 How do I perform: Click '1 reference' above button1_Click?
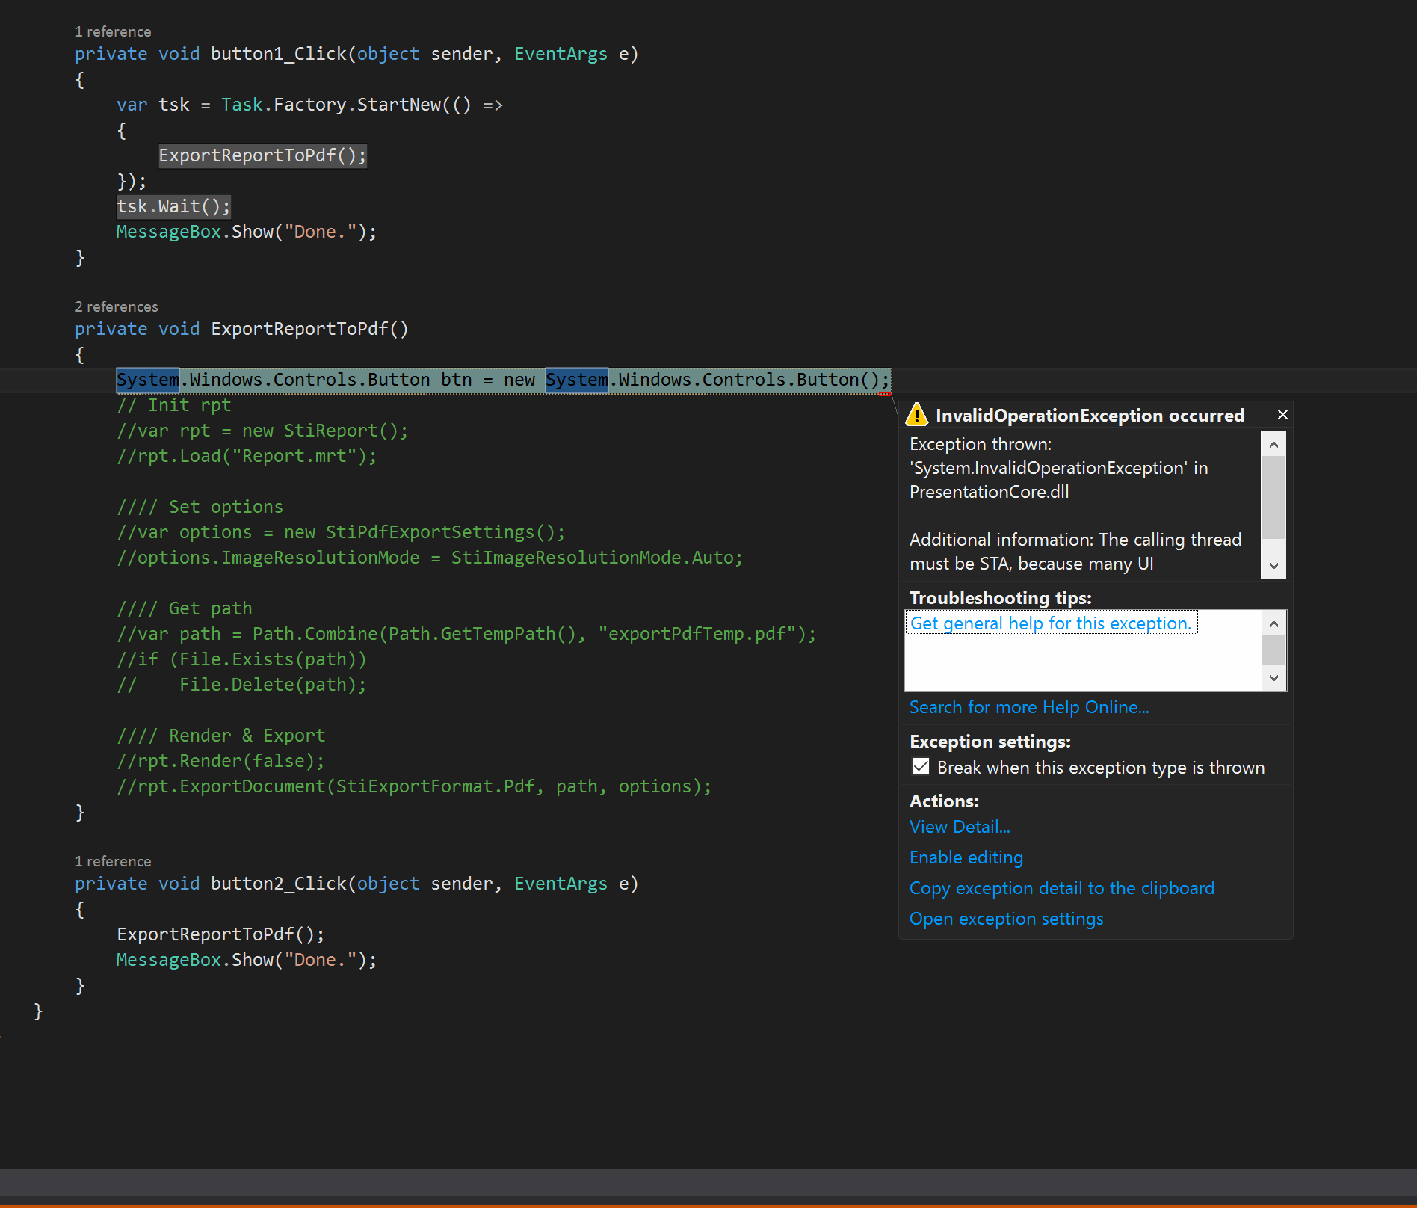113,31
